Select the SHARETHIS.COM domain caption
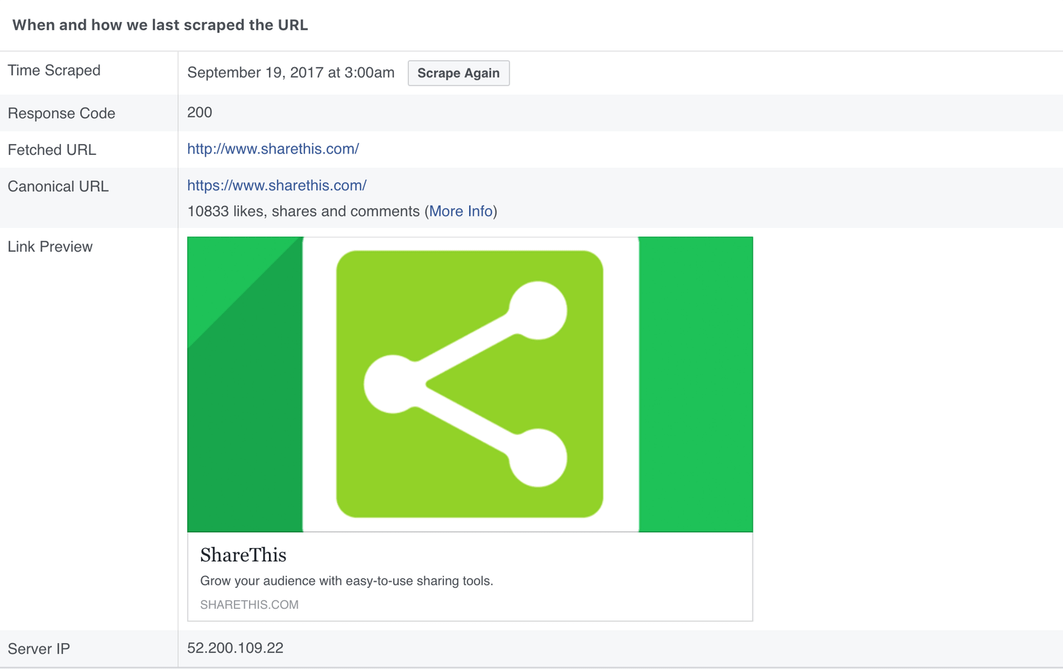 [249, 605]
